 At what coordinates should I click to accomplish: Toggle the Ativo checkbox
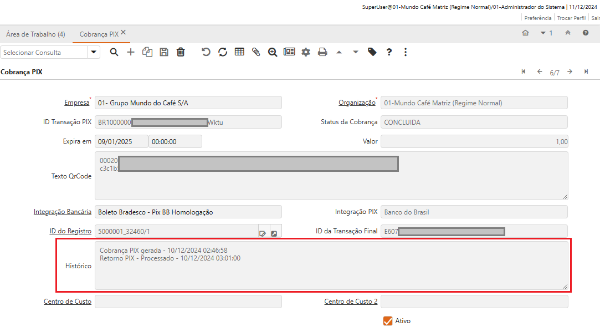coord(388,321)
